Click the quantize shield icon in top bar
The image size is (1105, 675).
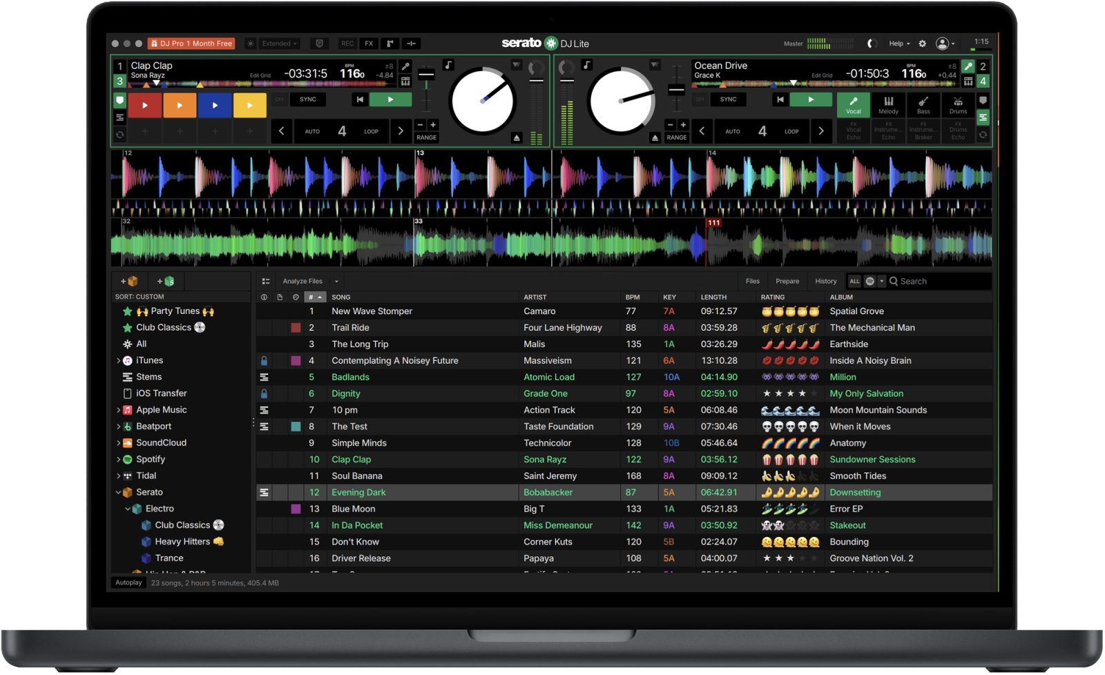click(319, 43)
